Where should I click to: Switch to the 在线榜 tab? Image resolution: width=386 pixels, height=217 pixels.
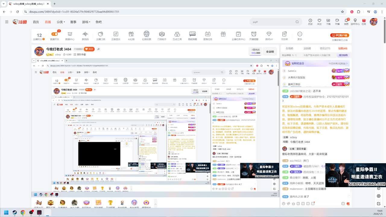tap(289, 48)
